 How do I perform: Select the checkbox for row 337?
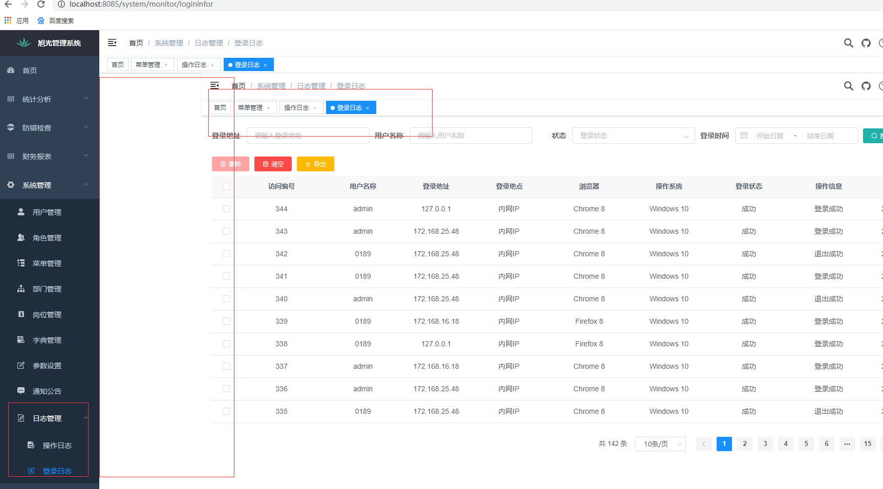[226, 366]
